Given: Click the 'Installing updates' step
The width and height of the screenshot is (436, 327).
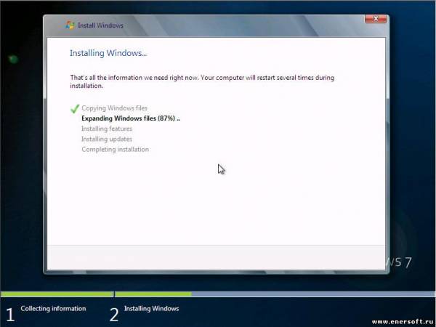Looking at the screenshot, I should (x=107, y=139).
